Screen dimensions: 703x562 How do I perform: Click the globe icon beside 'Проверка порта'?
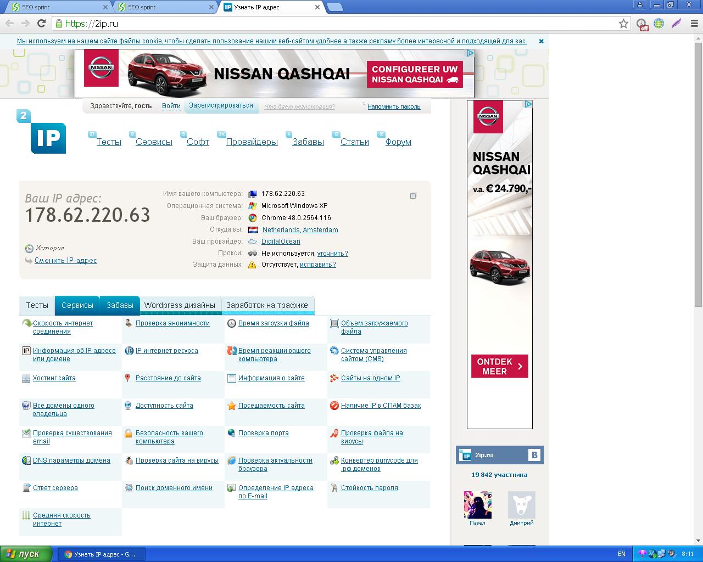[232, 433]
